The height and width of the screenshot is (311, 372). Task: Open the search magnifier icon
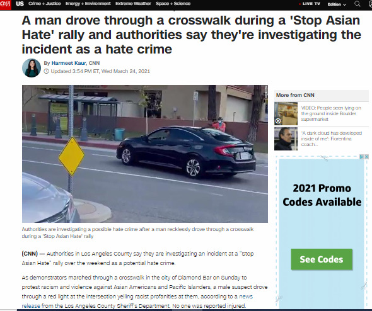[357, 4]
